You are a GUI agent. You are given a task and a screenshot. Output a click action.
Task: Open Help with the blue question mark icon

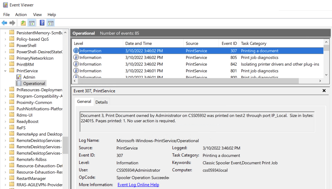[x=42, y=23]
